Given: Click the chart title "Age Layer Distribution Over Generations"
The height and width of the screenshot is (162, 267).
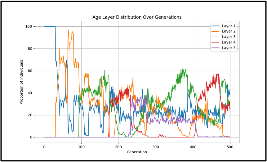Looking at the screenshot, I should tap(137, 17).
